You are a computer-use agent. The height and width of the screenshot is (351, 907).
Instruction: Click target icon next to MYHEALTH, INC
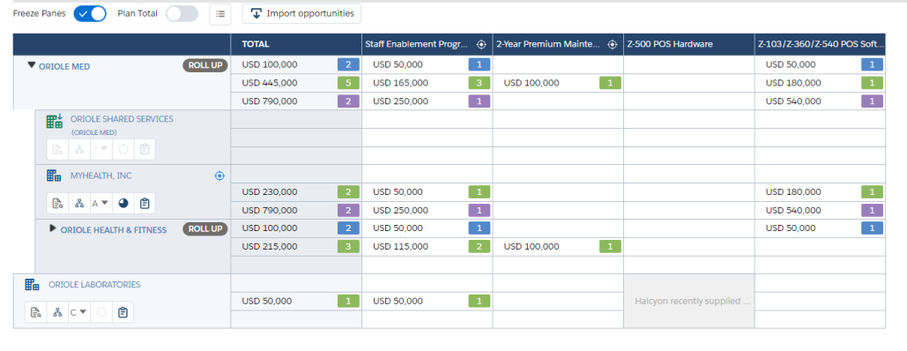click(219, 175)
